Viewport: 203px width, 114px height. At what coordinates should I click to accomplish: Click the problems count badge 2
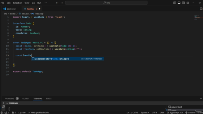tap(17, 98)
